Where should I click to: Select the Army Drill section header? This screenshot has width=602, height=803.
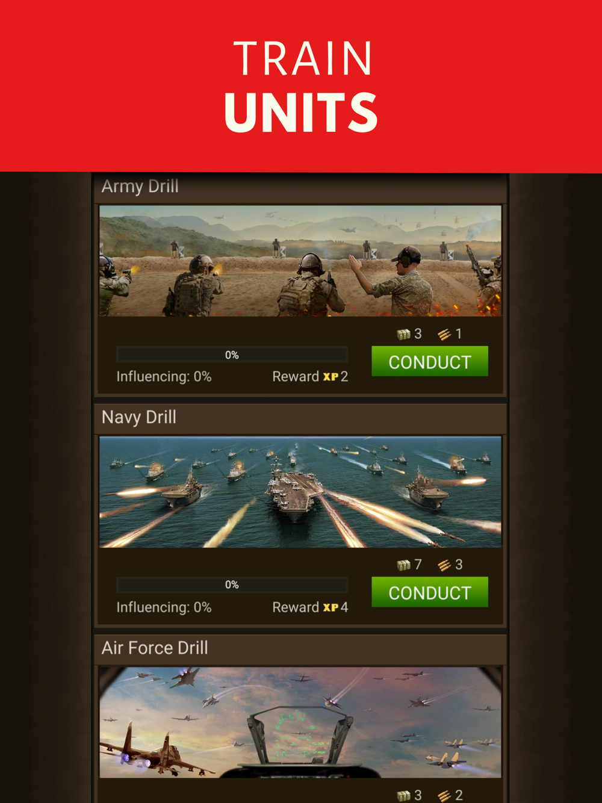[300, 187]
